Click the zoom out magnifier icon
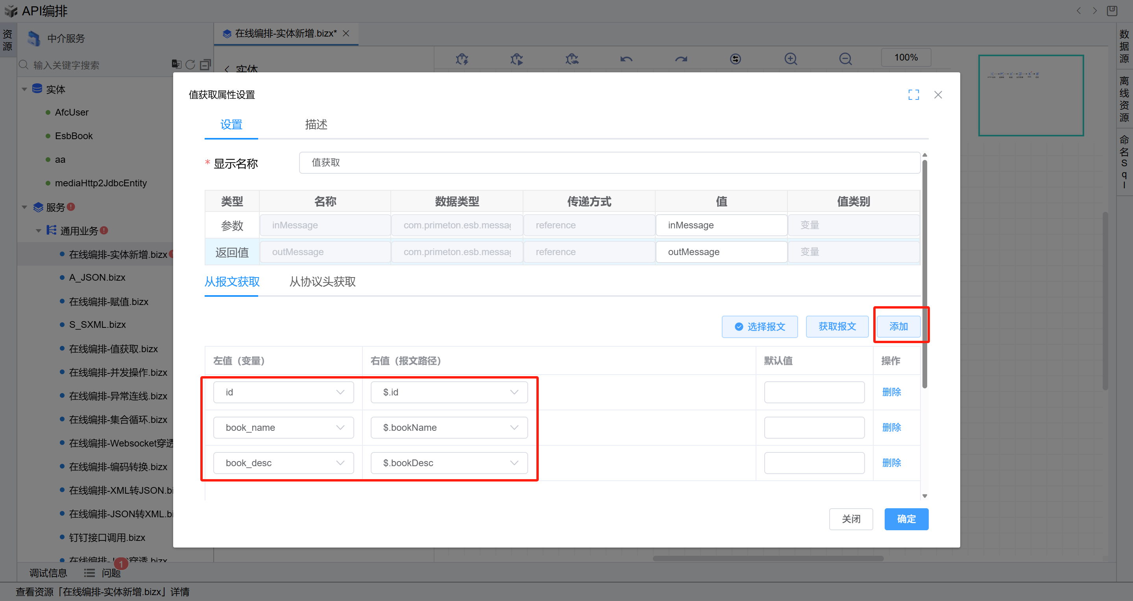 click(x=845, y=59)
